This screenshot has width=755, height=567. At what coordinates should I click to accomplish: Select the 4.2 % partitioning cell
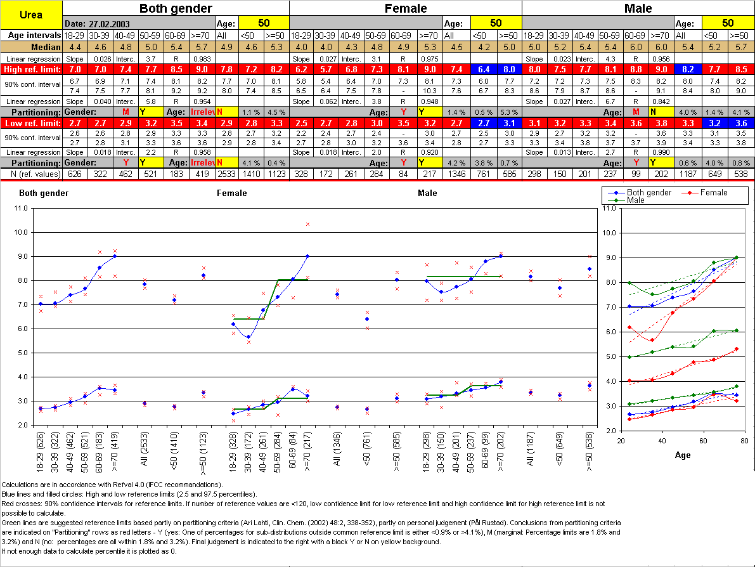456,163
